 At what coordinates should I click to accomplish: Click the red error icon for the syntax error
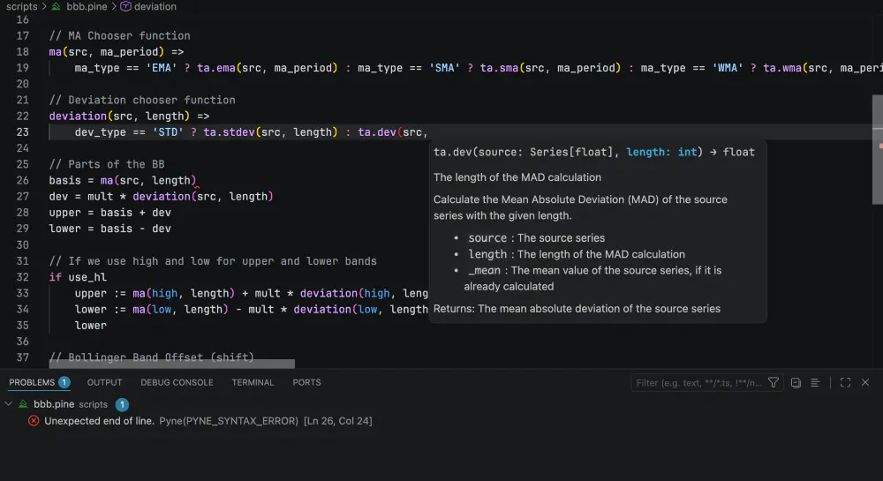[34, 421]
